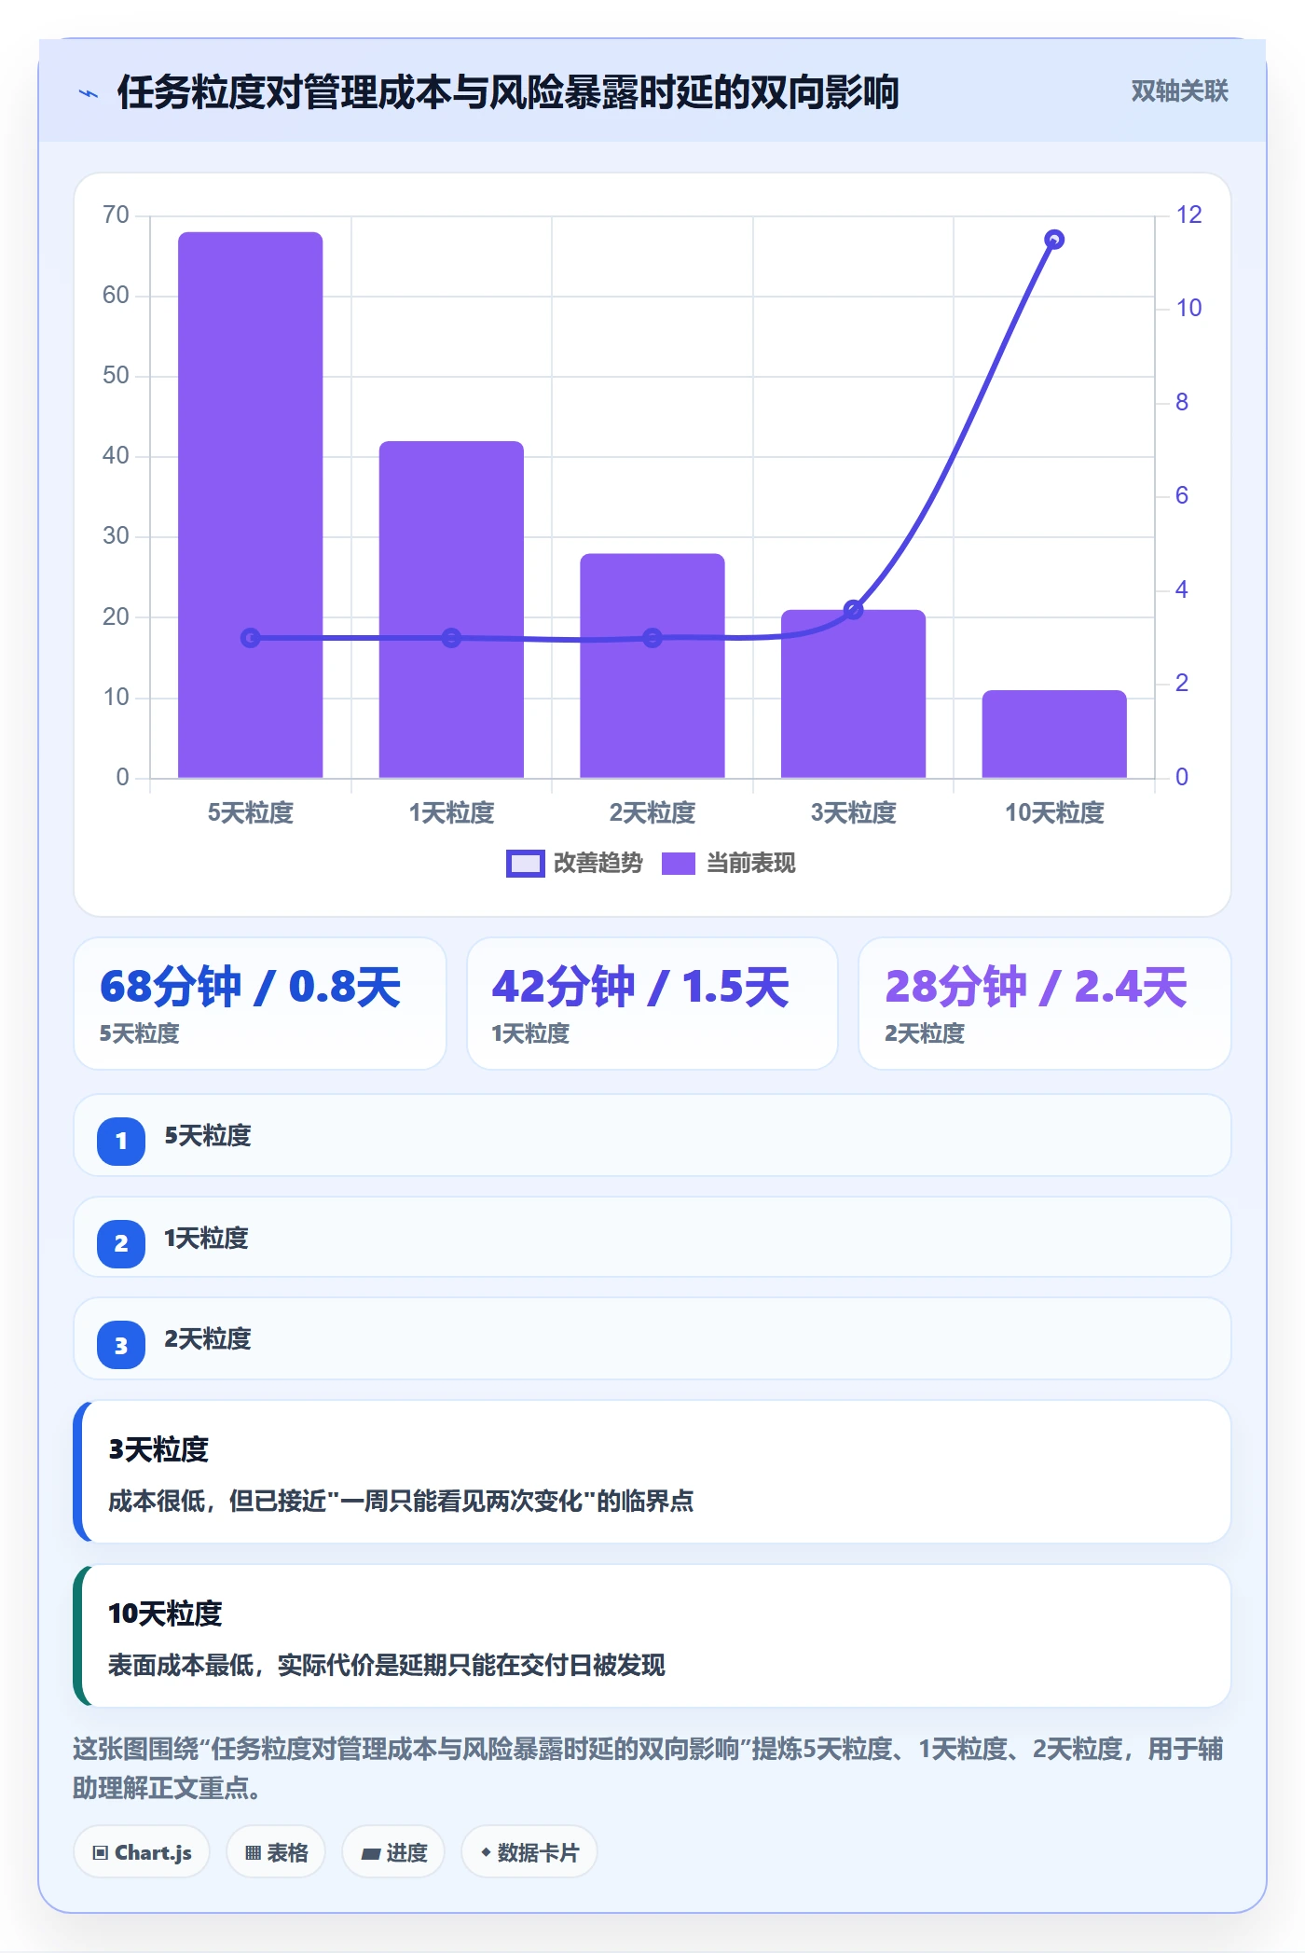
Task: Click the 当前表现 legend label
Action: (x=750, y=864)
